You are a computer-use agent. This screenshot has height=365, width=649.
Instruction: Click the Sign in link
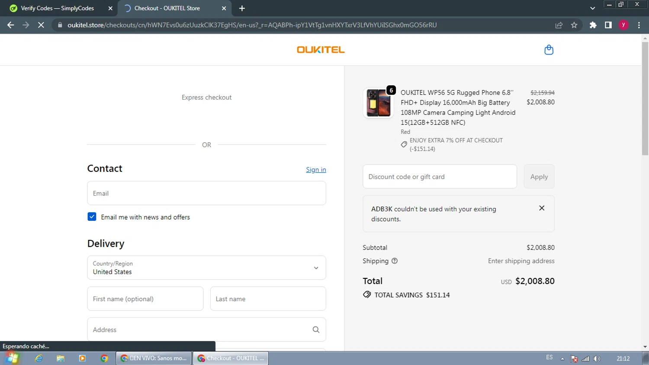tap(316, 170)
